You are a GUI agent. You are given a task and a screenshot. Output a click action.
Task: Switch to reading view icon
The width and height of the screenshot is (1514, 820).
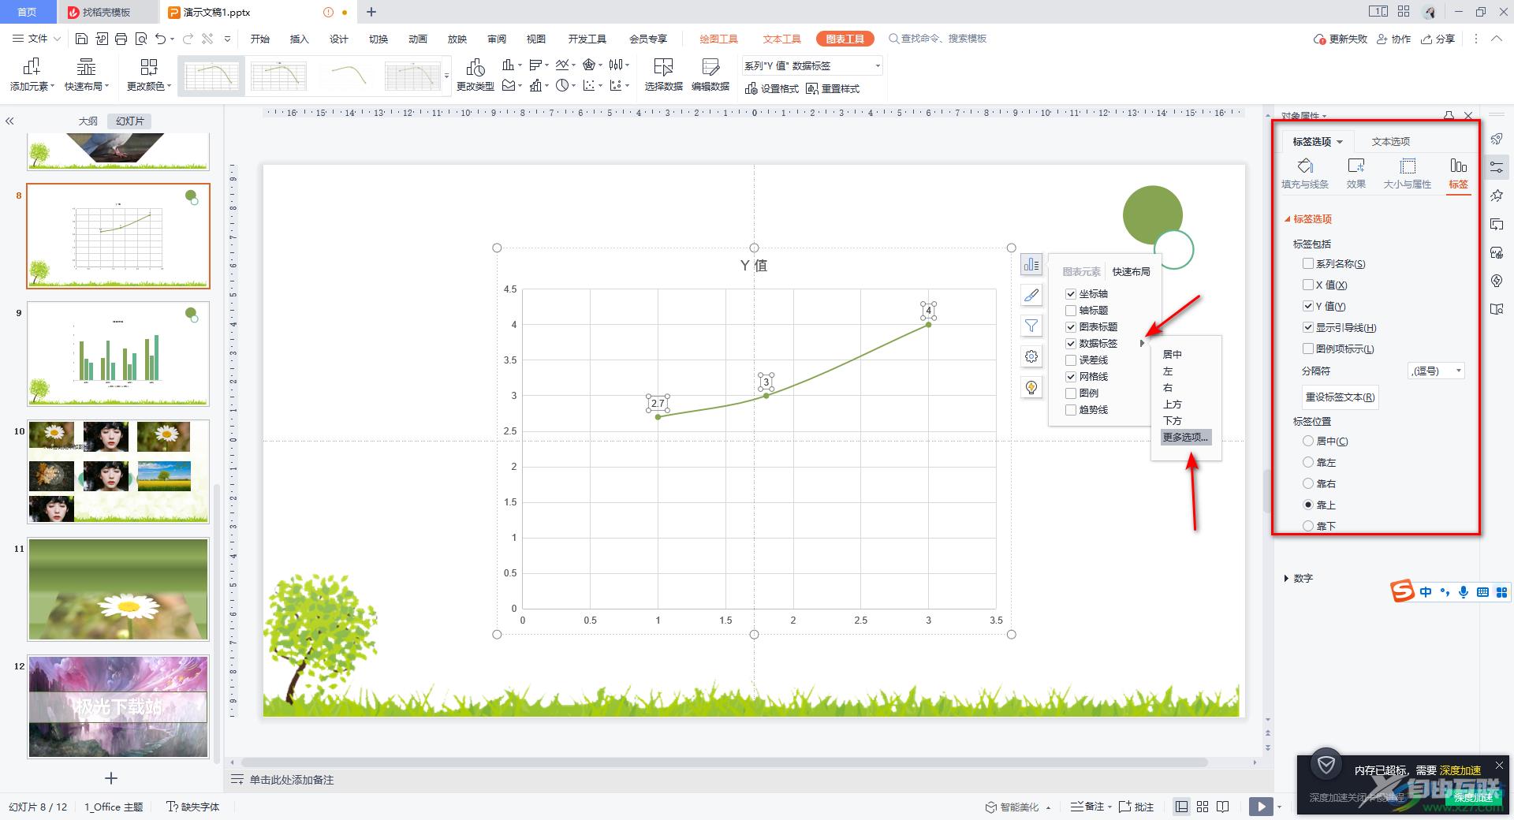click(1223, 807)
